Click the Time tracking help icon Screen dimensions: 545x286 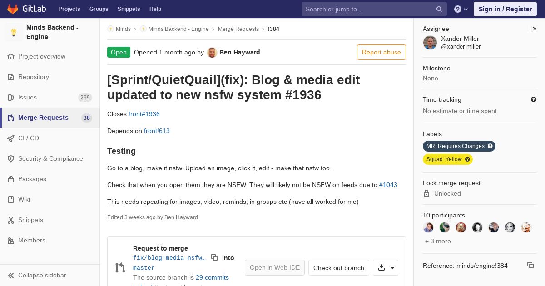pos(534,99)
